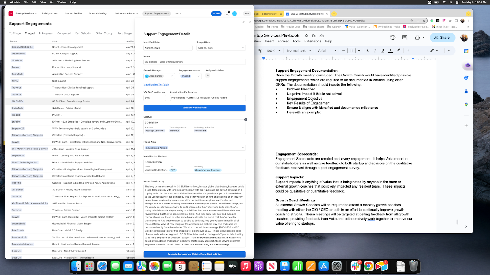
Task: Collapse the Google Docs menus with the chevron
Action: pos(449,51)
